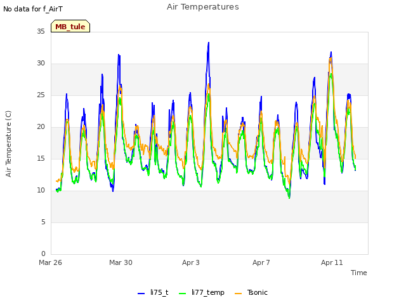Image resolution: width=406 pixels, height=305 pixels.
Task: Click the 30 y-axis tick label
Action: [x=41, y=64]
